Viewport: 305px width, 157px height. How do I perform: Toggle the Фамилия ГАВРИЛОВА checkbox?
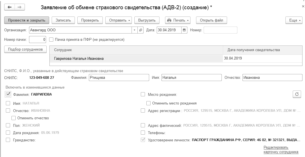[8, 94]
